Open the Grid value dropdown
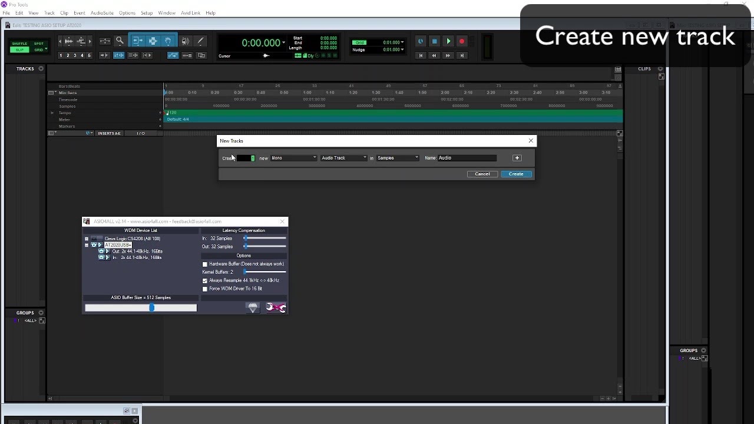This screenshot has width=754, height=424. point(402,42)
